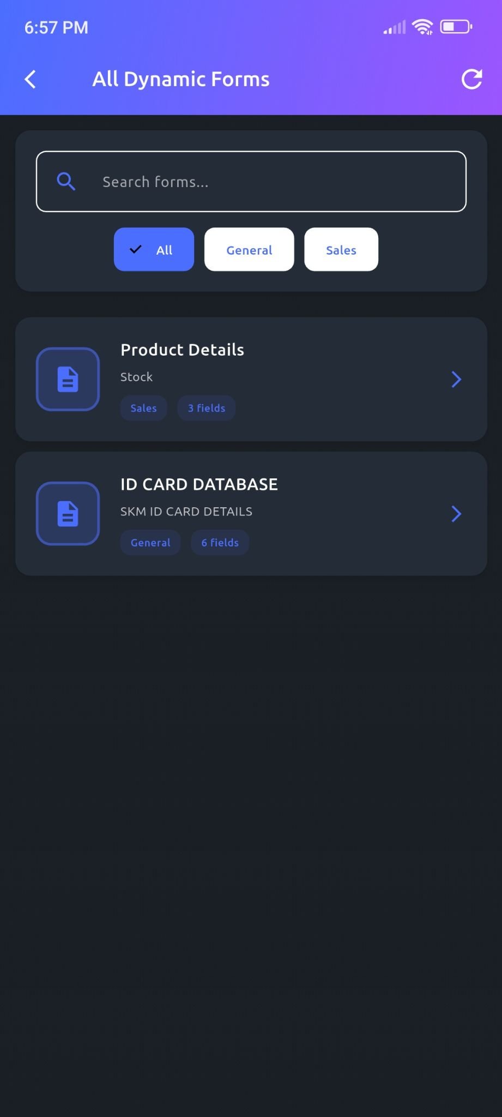Viewport: 502px width, 1117px height.
Task: Tap the Product Details document icon
Action: tap(68, 379)
